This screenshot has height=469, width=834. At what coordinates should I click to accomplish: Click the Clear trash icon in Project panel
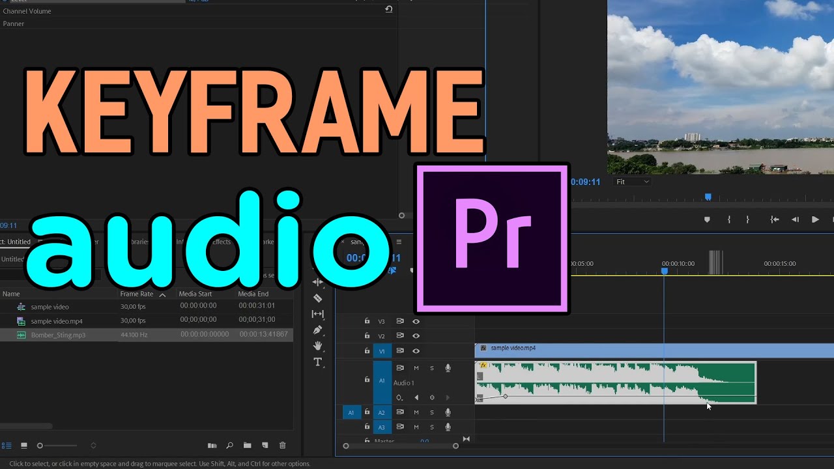(283, 446)
